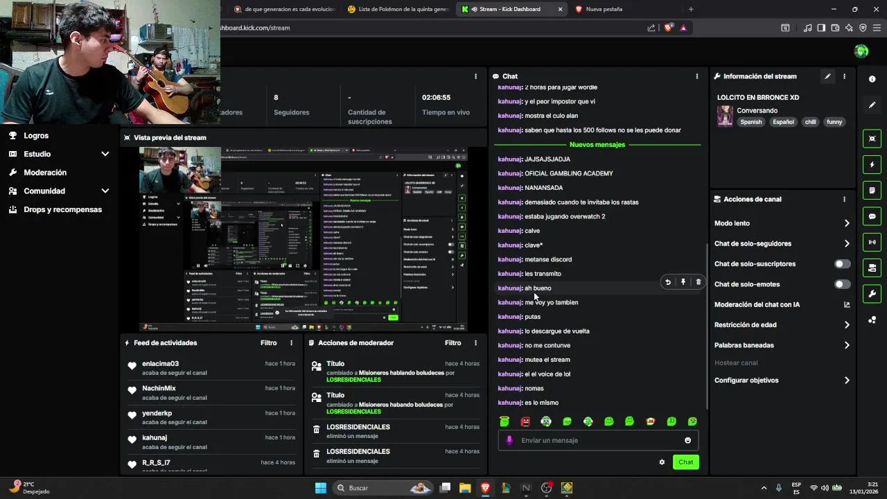Toggle the chat bubble widget in sidebar
Screen dimensions: 887x499
[872, 216]
